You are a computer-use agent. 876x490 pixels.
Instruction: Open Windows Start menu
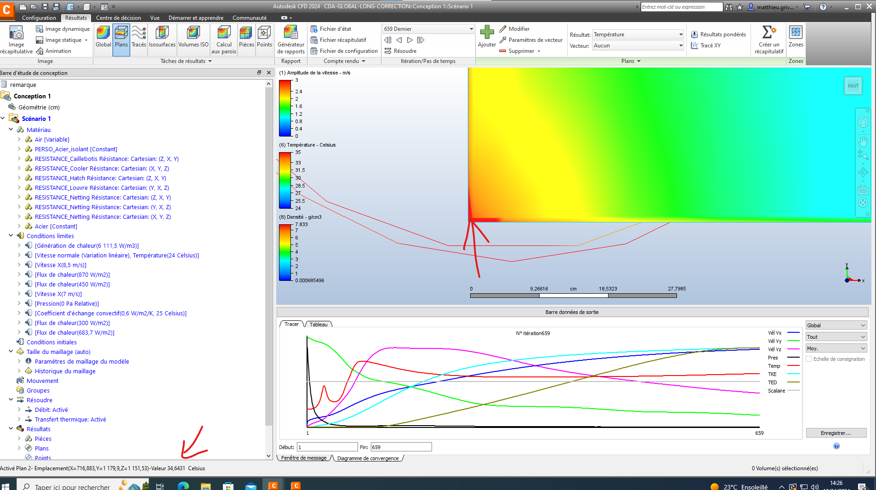tap(6, 486)
